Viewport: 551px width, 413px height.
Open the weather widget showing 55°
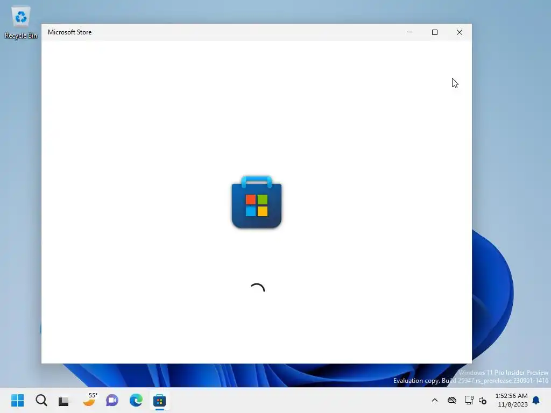89,400
